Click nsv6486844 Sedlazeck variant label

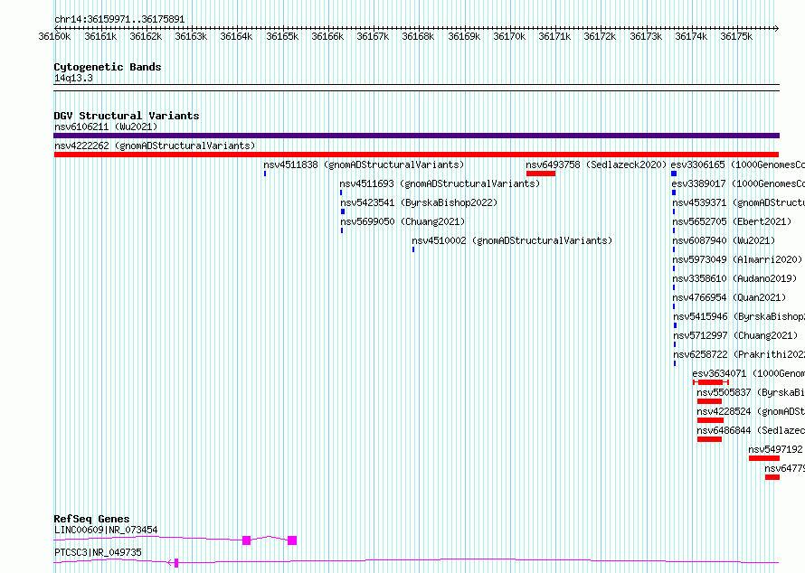click(751, 430)
